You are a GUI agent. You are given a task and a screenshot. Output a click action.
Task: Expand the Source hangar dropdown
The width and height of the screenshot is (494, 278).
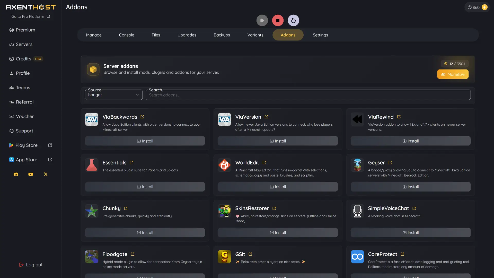(x=113, y=95)
